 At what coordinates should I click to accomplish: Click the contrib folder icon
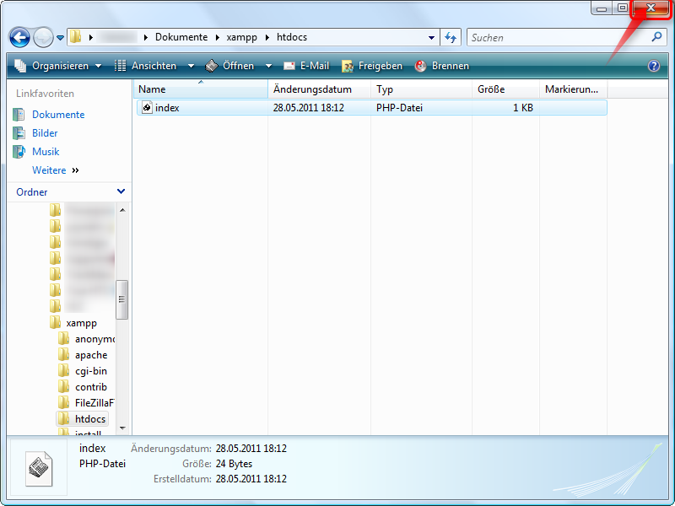[x=64, y=386]
